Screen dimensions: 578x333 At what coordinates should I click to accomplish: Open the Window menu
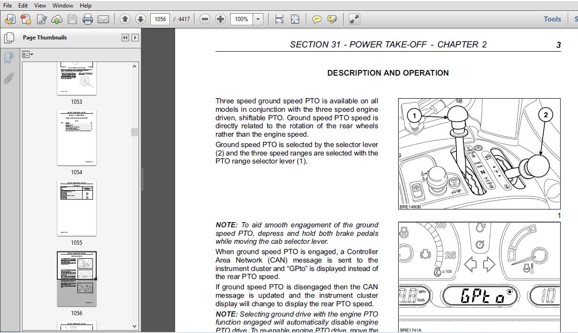[x=63, y=6]
